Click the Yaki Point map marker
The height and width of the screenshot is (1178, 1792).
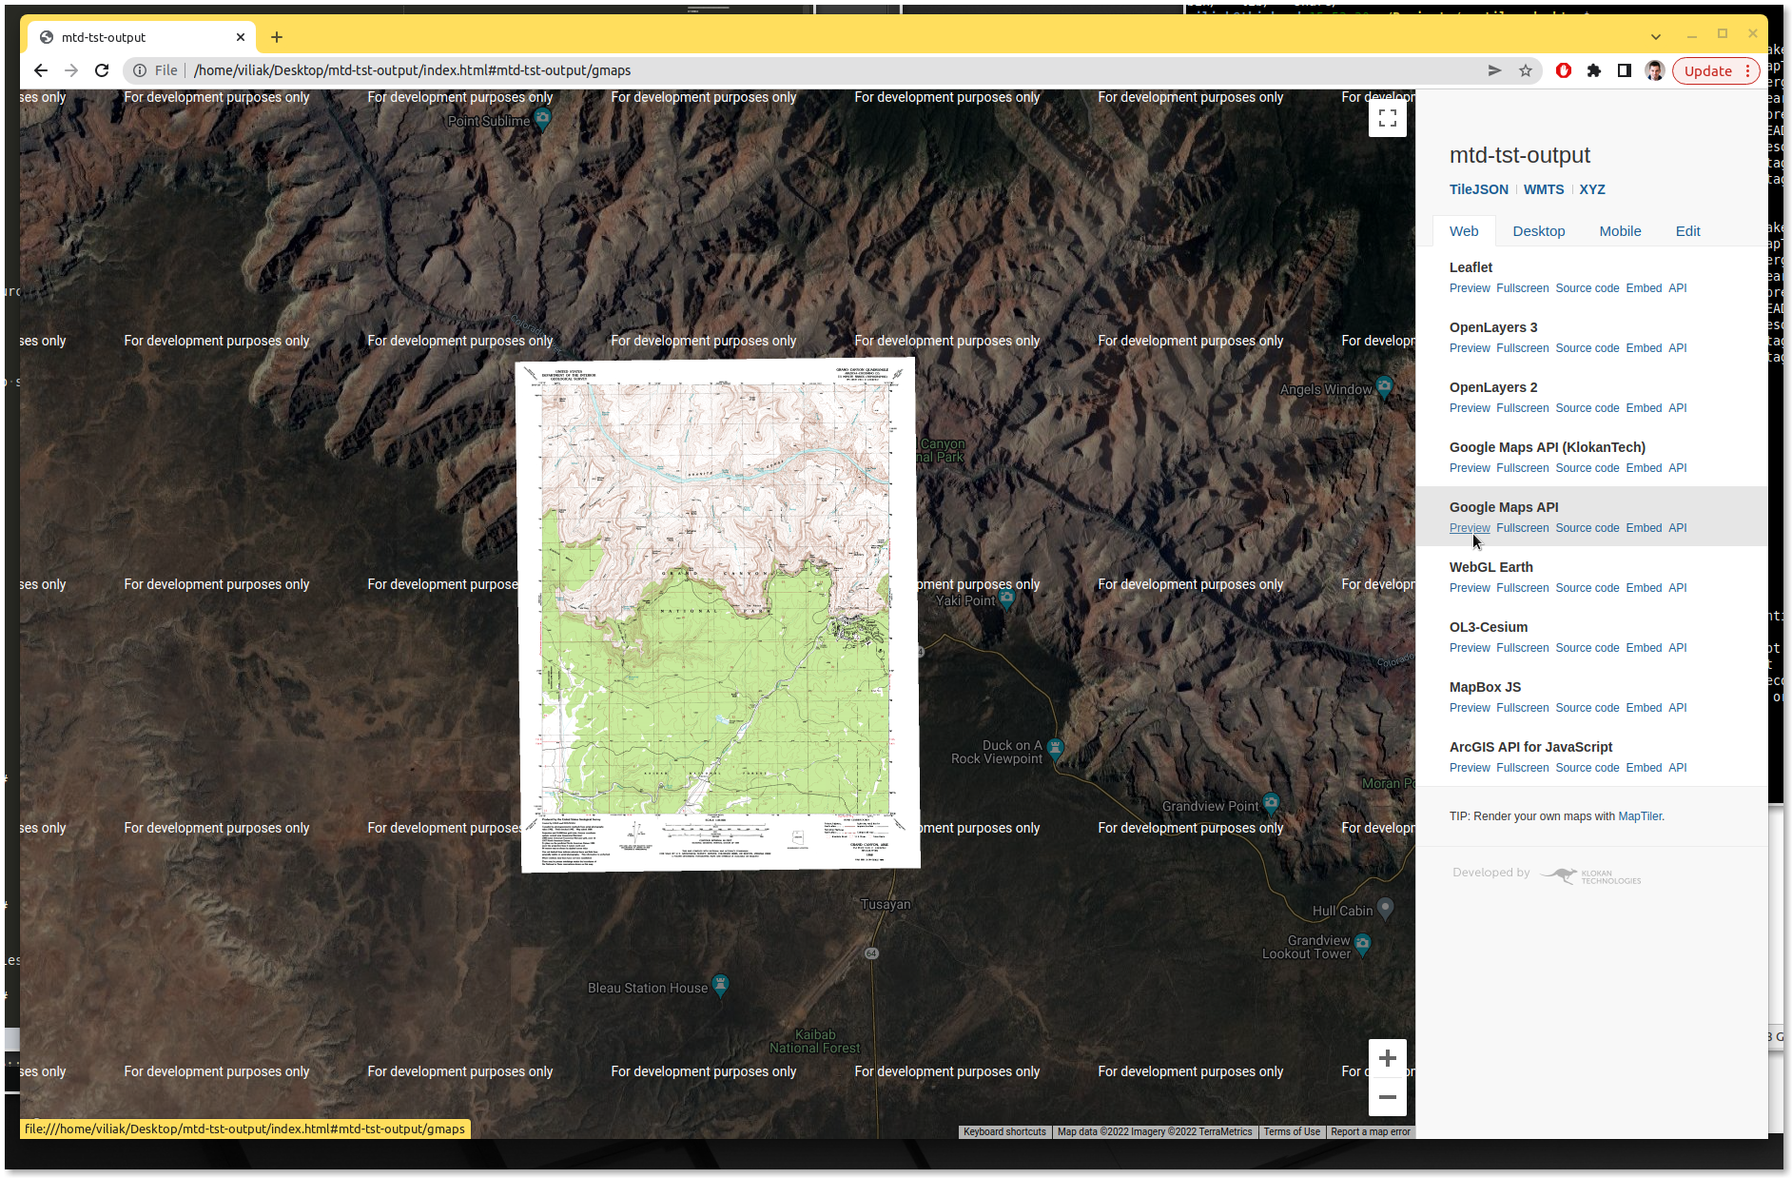tap(1006, 599)
